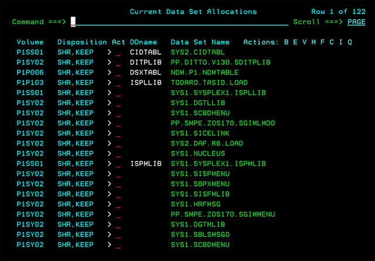The image size is (375, 261).
Task: Click data set name SYS2.CIDTABL
Action: coord(198,52)
